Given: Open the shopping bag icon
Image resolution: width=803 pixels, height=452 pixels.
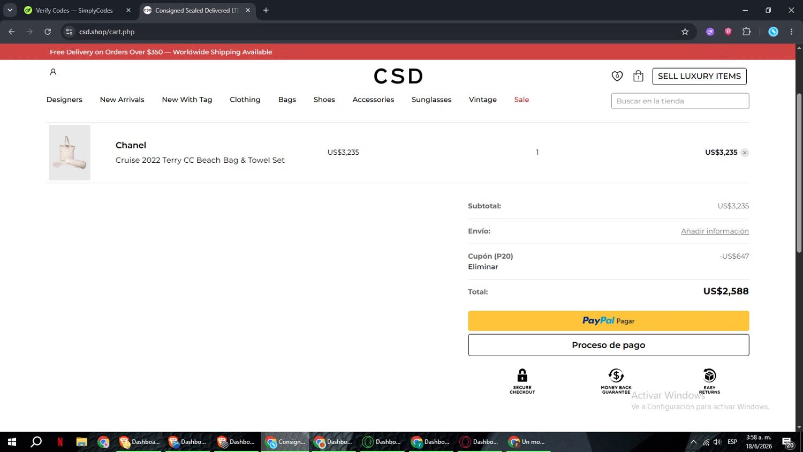Looking at the screenshot, I should (638, 76).
